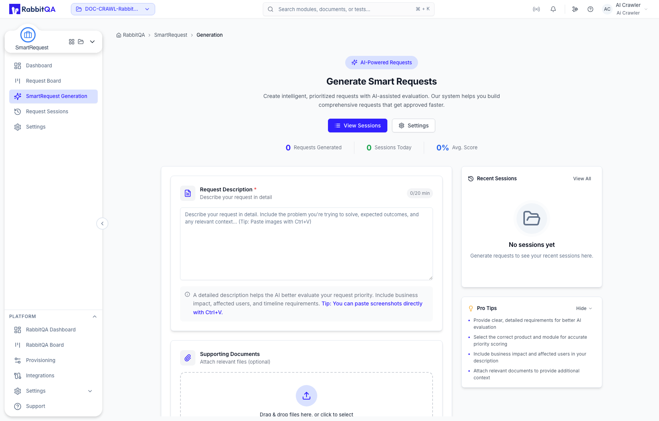Click the AC user avatar
Viewport: 659px width, 421px height.
tap(607, 9)
